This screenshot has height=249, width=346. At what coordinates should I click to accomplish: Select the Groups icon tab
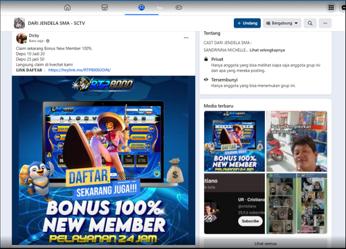pyautogui.click(x=142, y=8)
